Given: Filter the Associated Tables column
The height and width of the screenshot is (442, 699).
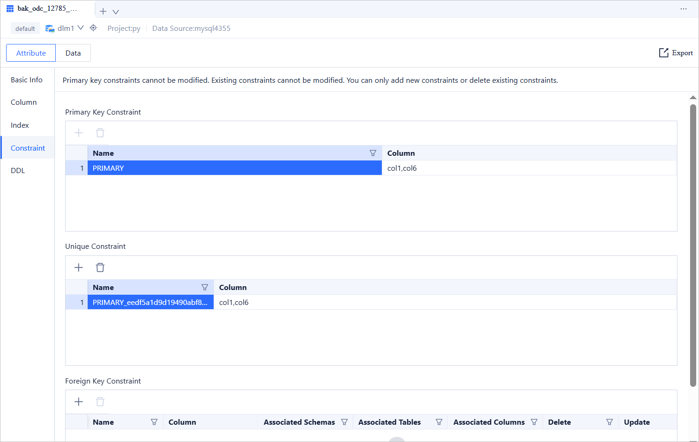Looking at the screenshot, I should coord(439,422).
